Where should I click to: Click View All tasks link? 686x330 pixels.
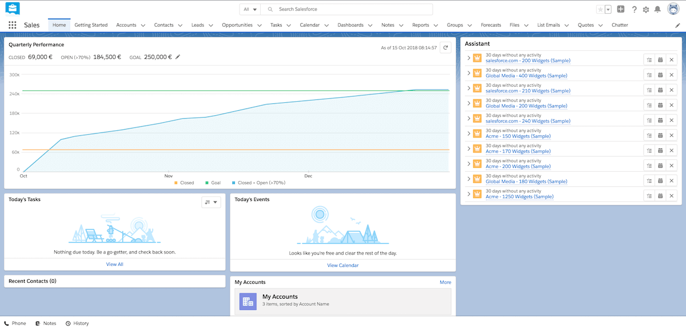click(x=114, y=264)
